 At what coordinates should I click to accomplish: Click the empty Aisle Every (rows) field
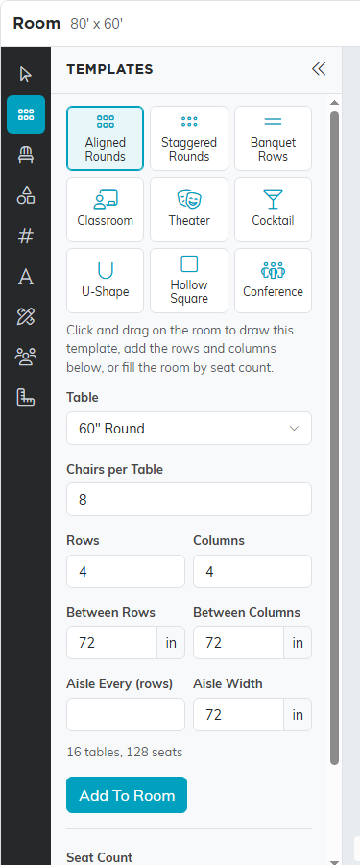126,714
